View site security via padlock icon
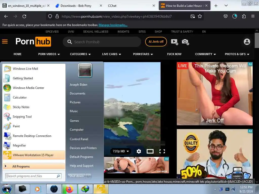 [57, 16]
